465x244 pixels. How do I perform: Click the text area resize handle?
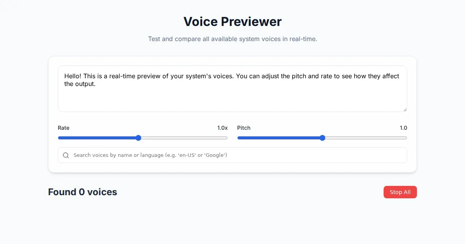coord(405,110)
